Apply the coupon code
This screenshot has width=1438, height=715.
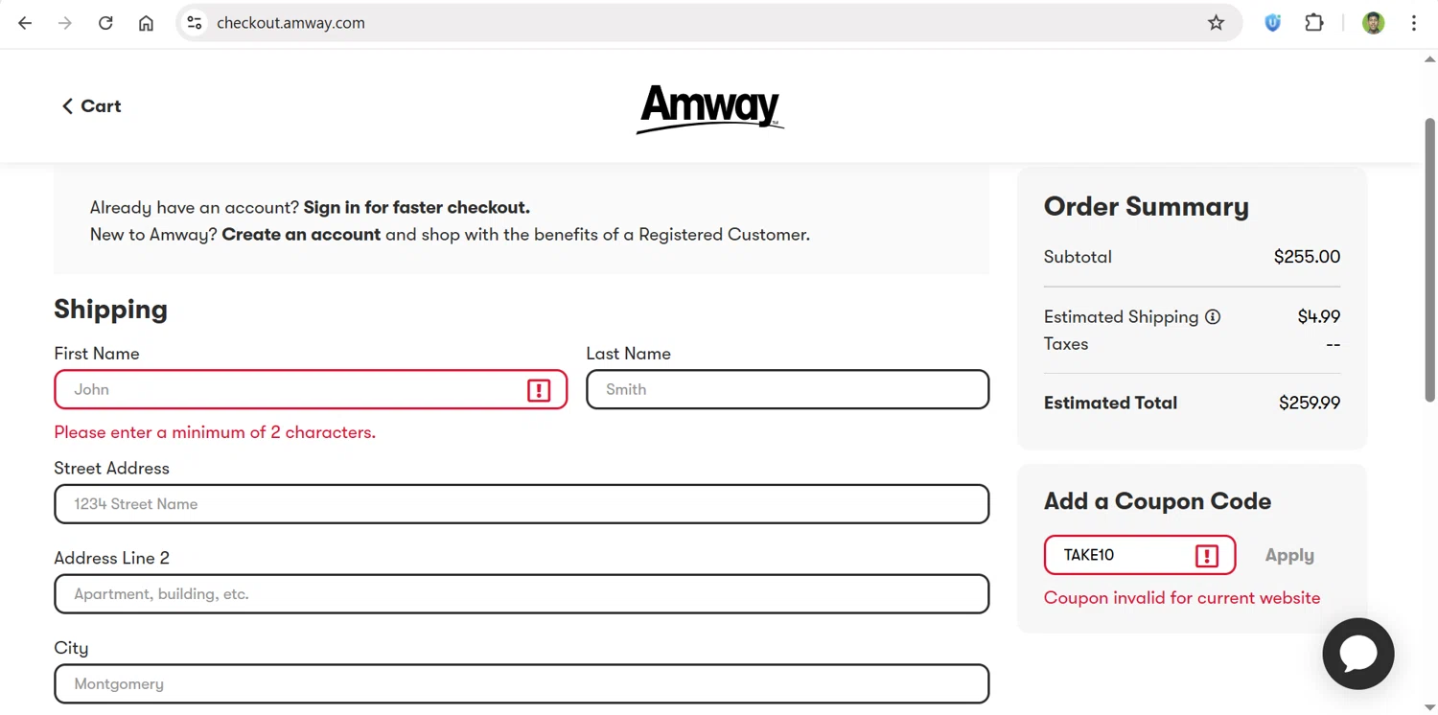tap(1289, 555)
